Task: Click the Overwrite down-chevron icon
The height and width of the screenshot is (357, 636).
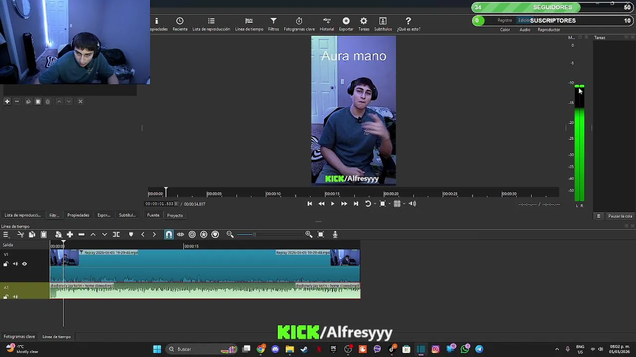Action: [104, 235]
